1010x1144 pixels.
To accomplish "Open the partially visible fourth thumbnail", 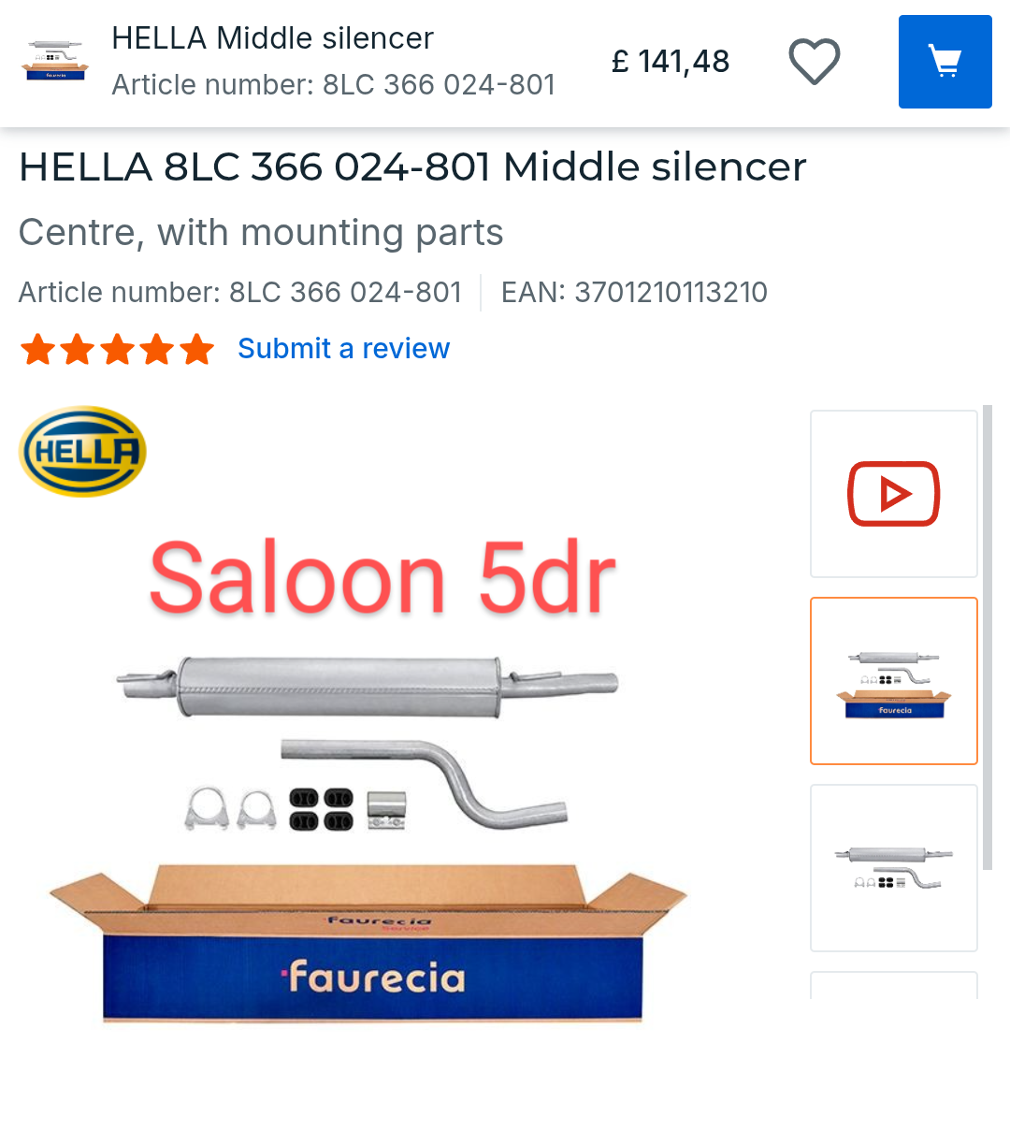I will tap(894, 985).
